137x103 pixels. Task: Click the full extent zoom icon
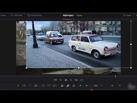96,86
